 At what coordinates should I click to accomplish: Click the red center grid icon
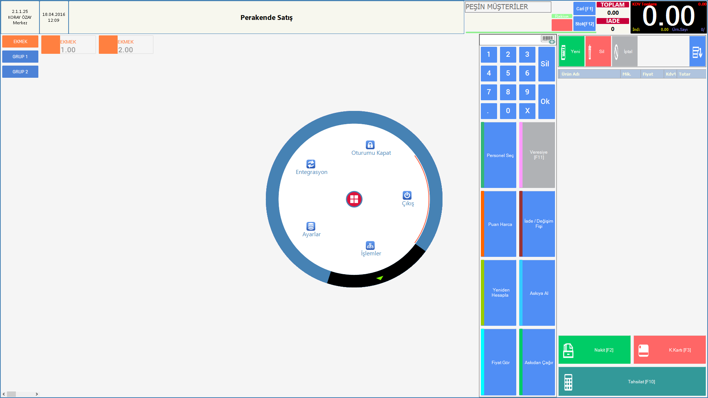[354, 199]
